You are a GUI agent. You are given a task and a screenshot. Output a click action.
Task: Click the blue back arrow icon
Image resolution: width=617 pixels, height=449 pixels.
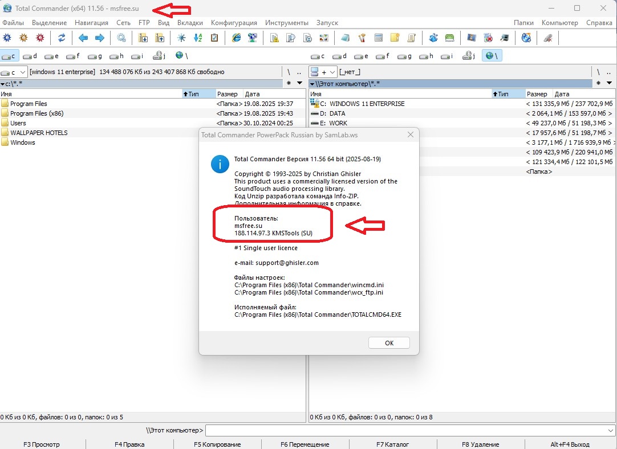(83, 38)
